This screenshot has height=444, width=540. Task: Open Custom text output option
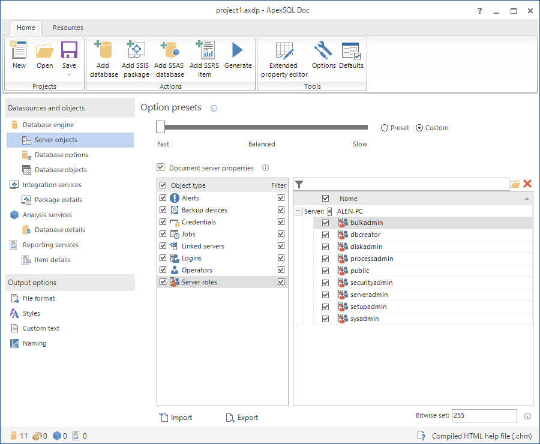pyautogui.click(x=41, y=328)
